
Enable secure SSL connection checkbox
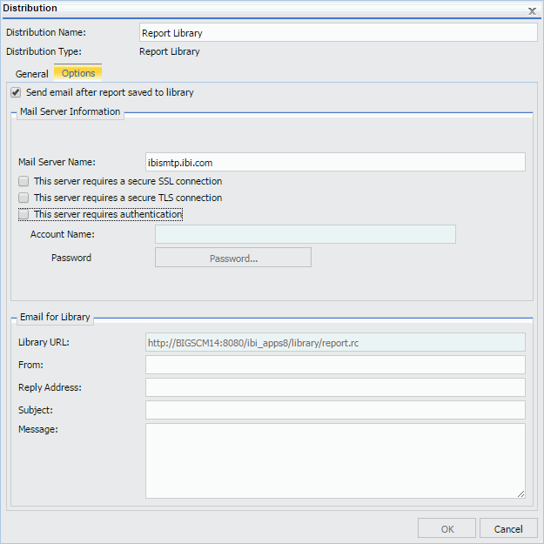[x=24, y=181]
